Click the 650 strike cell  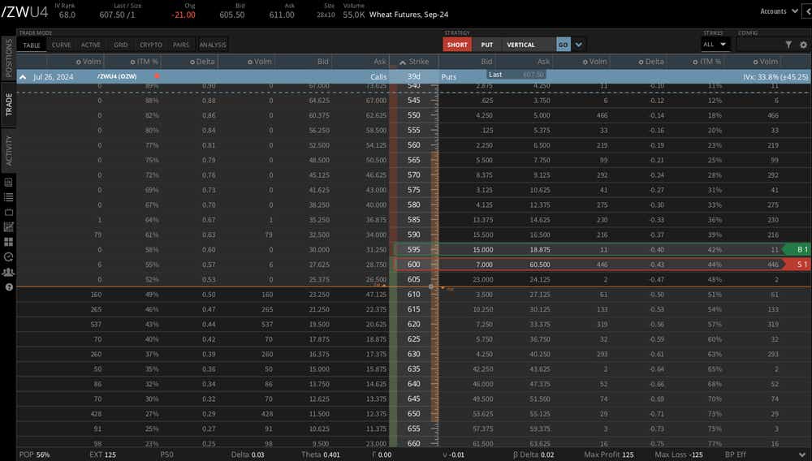pos(414,414)
